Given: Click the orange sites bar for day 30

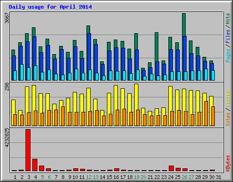Looking at the screenshot, I should point(213,116).
